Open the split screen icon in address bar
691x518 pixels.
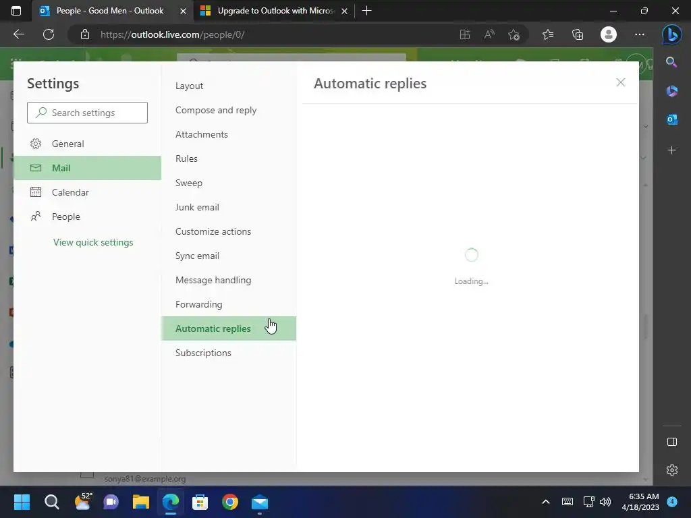464,34
